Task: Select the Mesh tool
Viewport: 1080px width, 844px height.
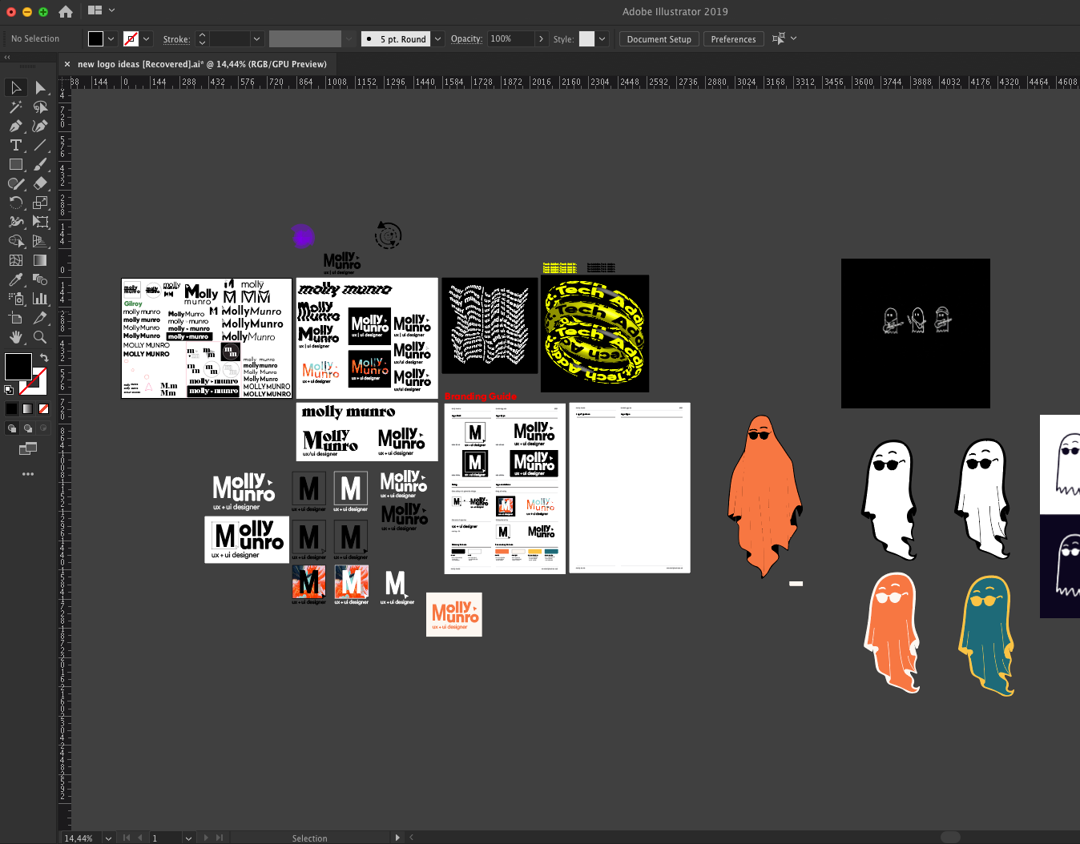Action: [15, 260]
